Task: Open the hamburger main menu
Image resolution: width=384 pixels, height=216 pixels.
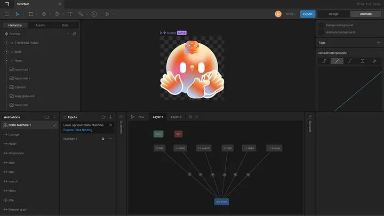Action: point(7,14)
